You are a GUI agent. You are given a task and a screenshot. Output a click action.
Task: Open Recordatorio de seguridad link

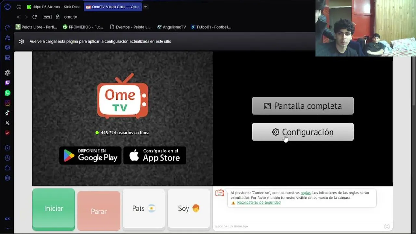(x=259, y=202)
